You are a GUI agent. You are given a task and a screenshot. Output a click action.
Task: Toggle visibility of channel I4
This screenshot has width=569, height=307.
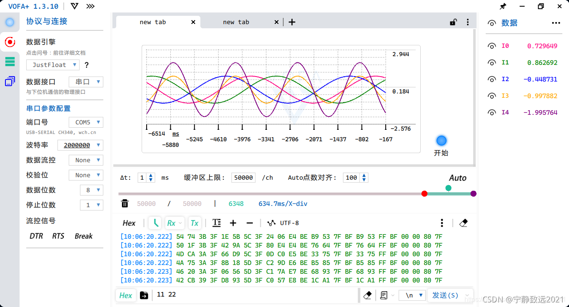click(492, 113)
